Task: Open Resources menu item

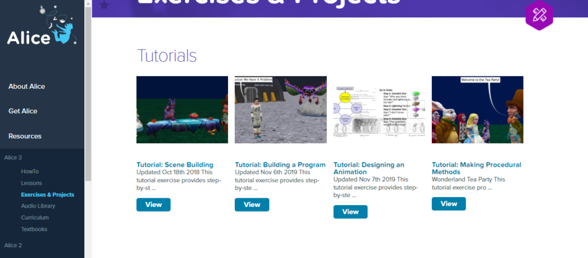Action: pos(25,136)
